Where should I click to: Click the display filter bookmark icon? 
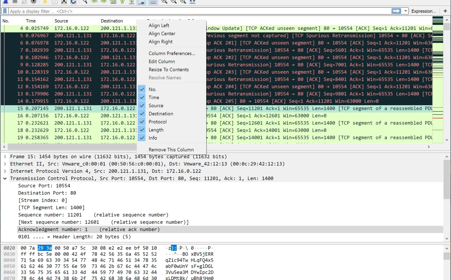[x=5, y=11]
